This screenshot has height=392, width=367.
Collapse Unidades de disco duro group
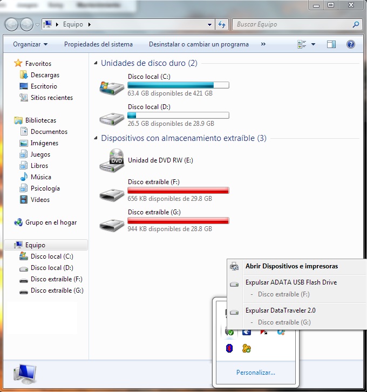coord(96,63)
